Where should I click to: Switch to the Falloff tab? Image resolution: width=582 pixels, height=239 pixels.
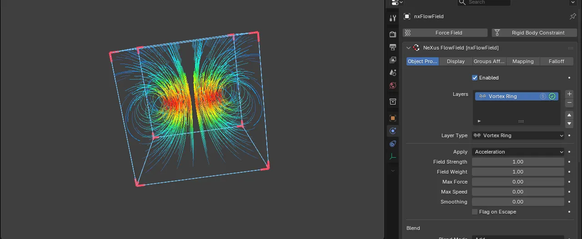click(x=557, y=61)
